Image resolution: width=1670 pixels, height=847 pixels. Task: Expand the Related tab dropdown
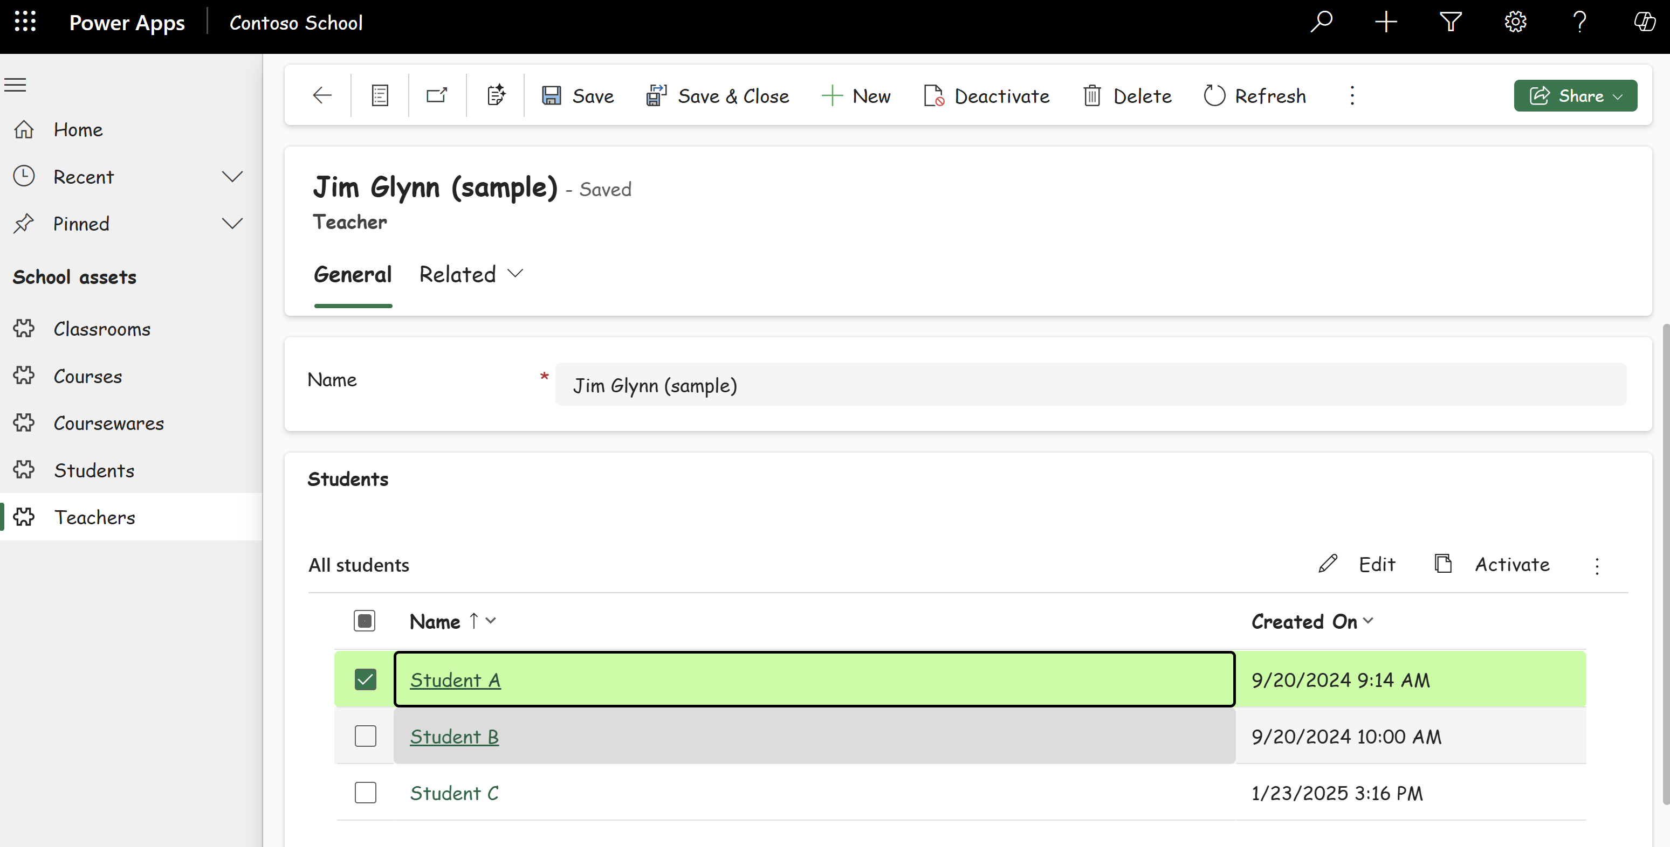(x=515, y=273)
